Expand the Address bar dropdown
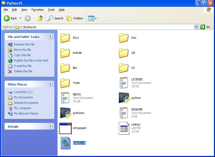215x157 pixels. (x=196, y=27)
